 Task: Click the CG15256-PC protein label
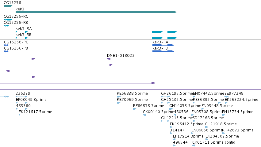coord(16,42)
